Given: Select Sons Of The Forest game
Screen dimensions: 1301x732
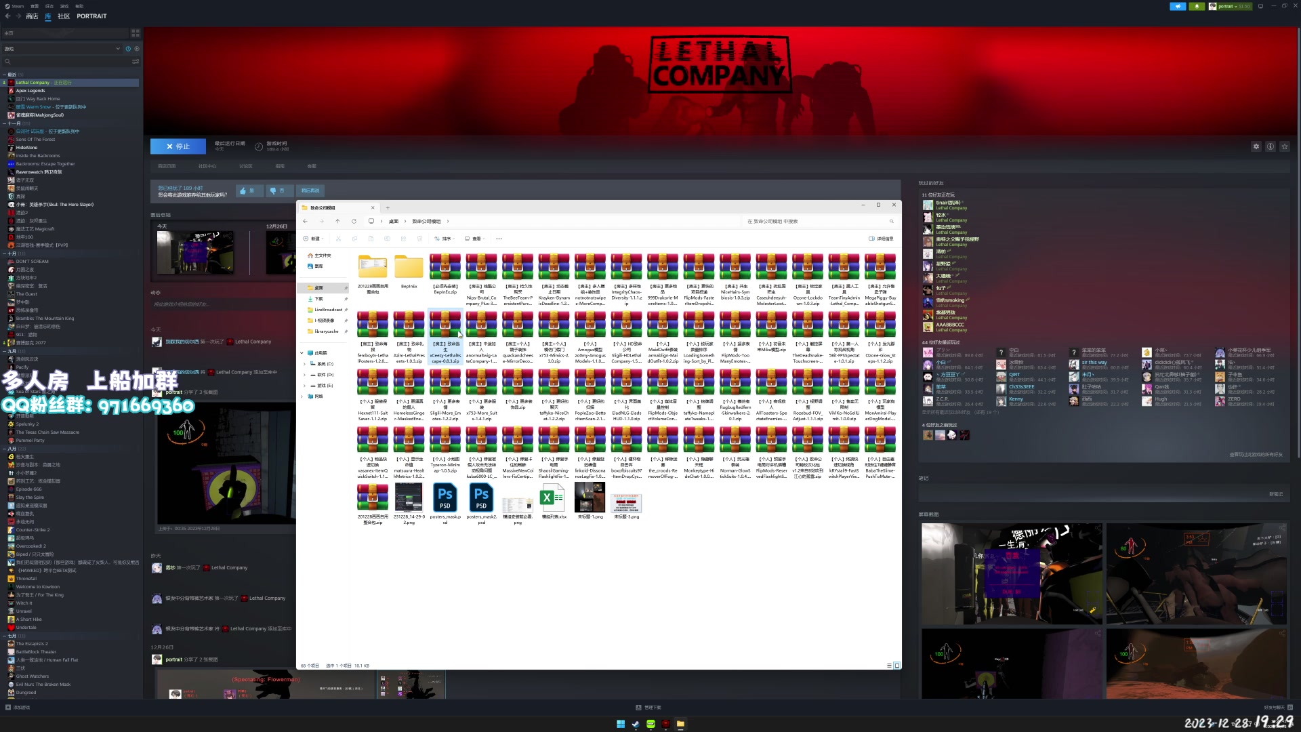Looking at the screenshot, I should (x=35, y=140).
